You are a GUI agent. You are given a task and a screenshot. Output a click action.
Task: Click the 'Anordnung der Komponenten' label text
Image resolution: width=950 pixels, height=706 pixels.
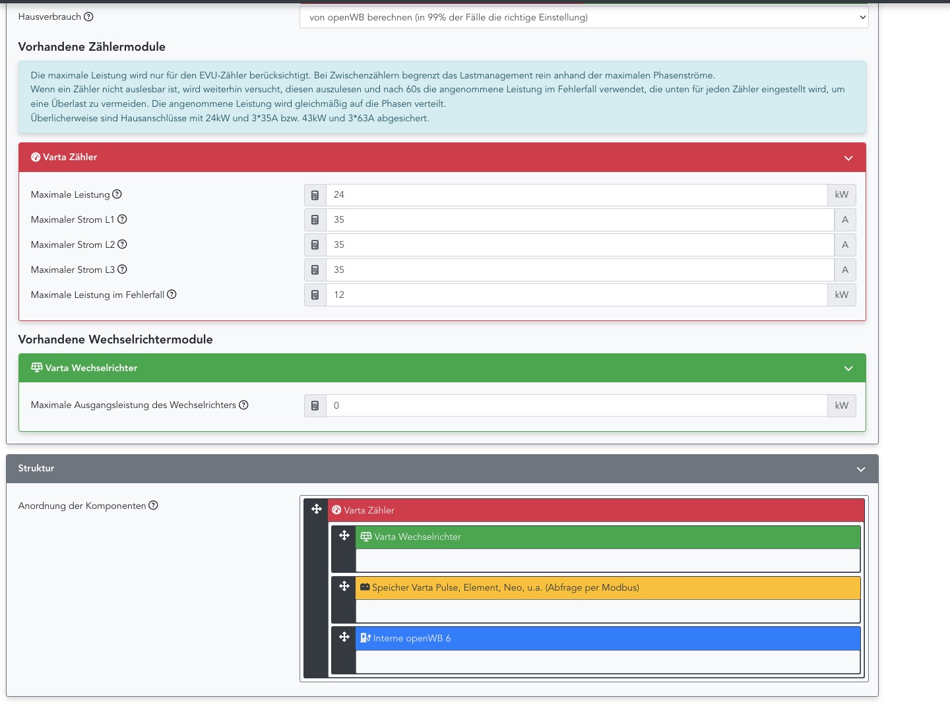click(x=82, y=506)
